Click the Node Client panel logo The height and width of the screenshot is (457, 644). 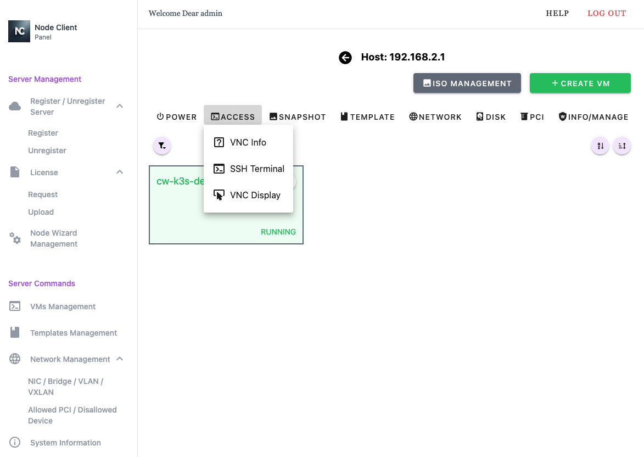click(19, 31)
